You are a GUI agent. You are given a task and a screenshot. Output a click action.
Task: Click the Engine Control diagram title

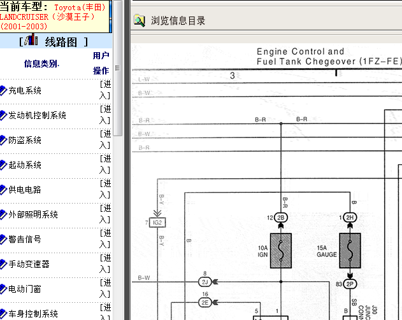[329, 57]
